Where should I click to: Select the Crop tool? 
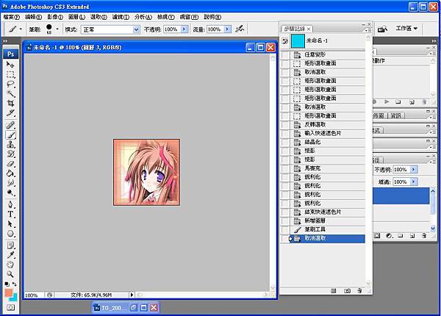point(10,103)
